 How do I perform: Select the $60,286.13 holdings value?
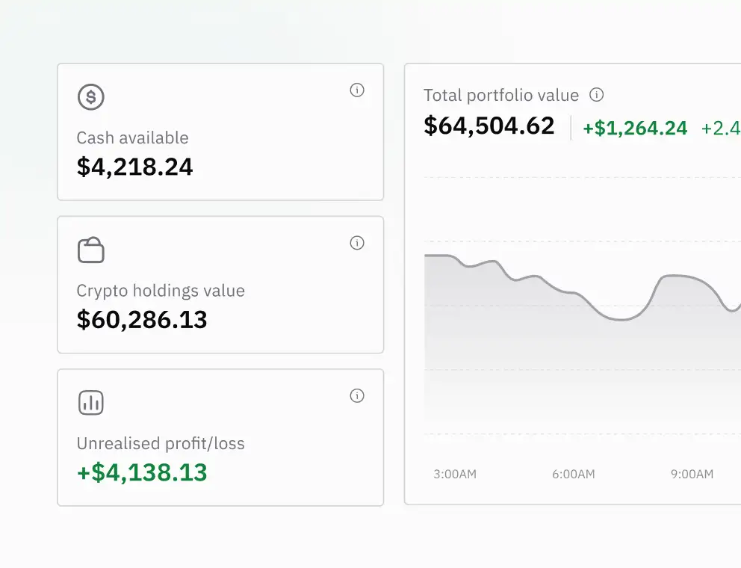click(142, 320)
